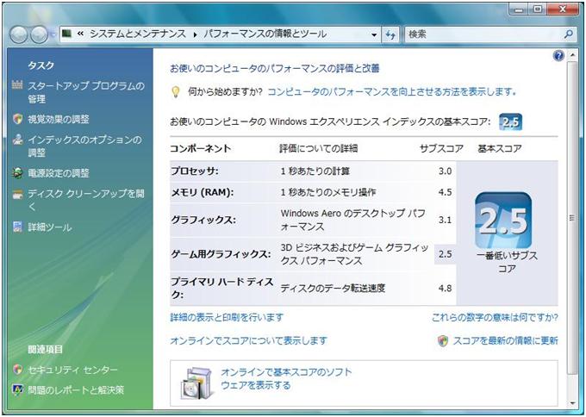Click the large 2.5 base score badge
This screenshot has width=586, height=417.
click(503, 220)
